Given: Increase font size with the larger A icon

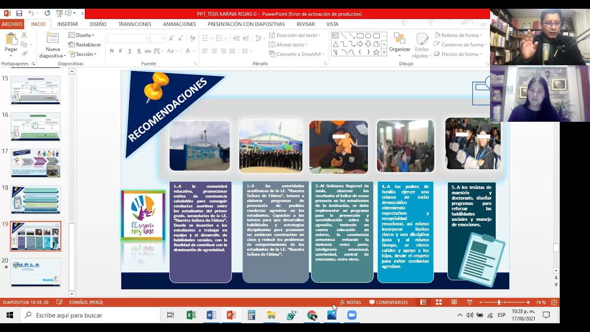Looking at the screenshot, I should coord(171,39).
